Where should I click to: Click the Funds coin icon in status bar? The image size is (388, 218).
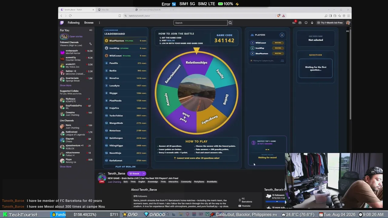click(54, 215)
